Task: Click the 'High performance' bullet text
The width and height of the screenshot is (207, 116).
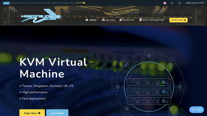Action: pyautogui.click(x=35, y=92)
